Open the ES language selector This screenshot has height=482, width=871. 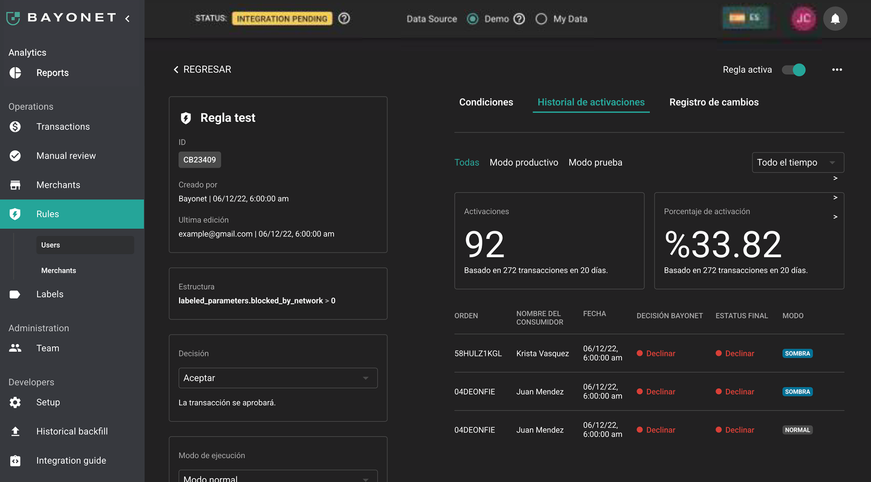click(x=745, y=18)
